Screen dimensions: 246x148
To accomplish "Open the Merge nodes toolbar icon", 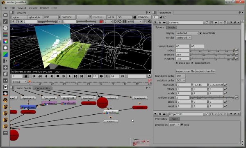I will click(x=5, y=61).
